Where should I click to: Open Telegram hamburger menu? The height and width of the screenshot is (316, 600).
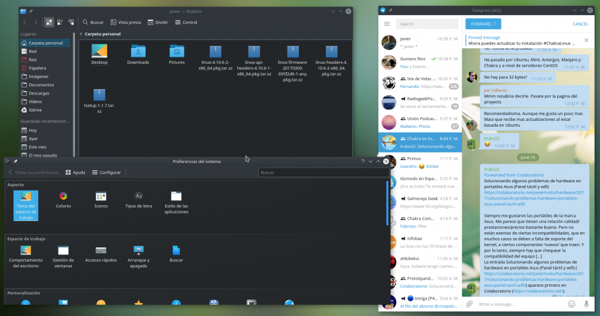point(387,24)
